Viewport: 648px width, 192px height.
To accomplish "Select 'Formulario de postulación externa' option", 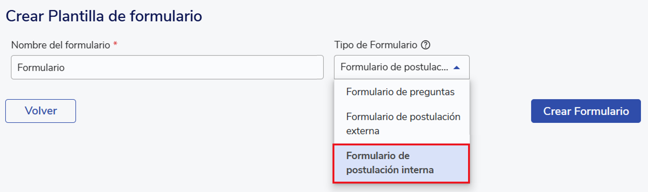I will [402, 123].
